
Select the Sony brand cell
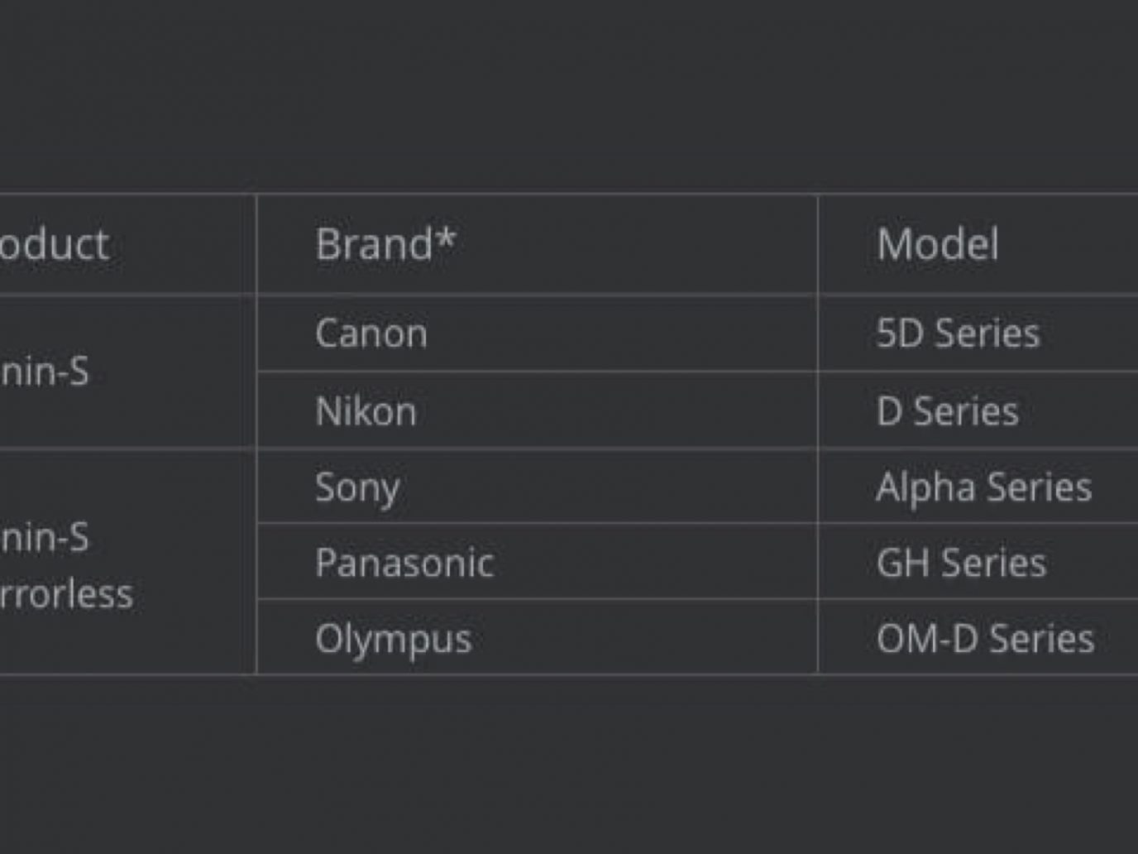click(x=357, y=487)
